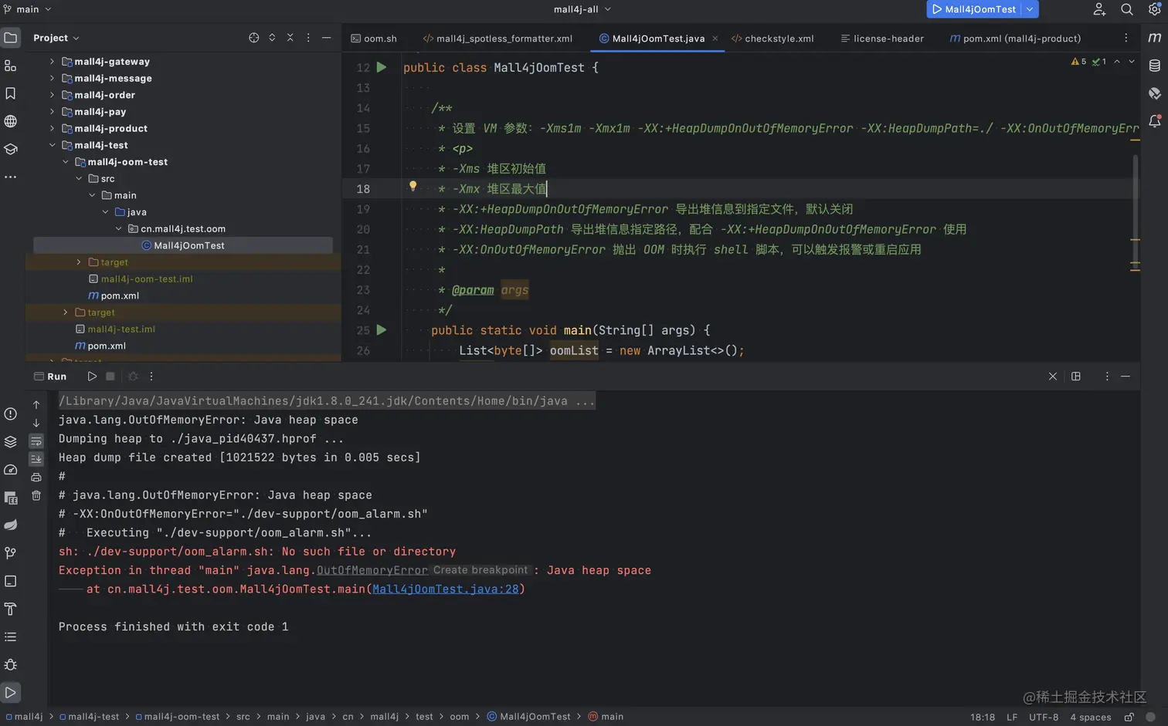Screen dimensions: 1168x726
Task: Click Expand/Collapse all icon in Project panel
Action: click(272, 38)
